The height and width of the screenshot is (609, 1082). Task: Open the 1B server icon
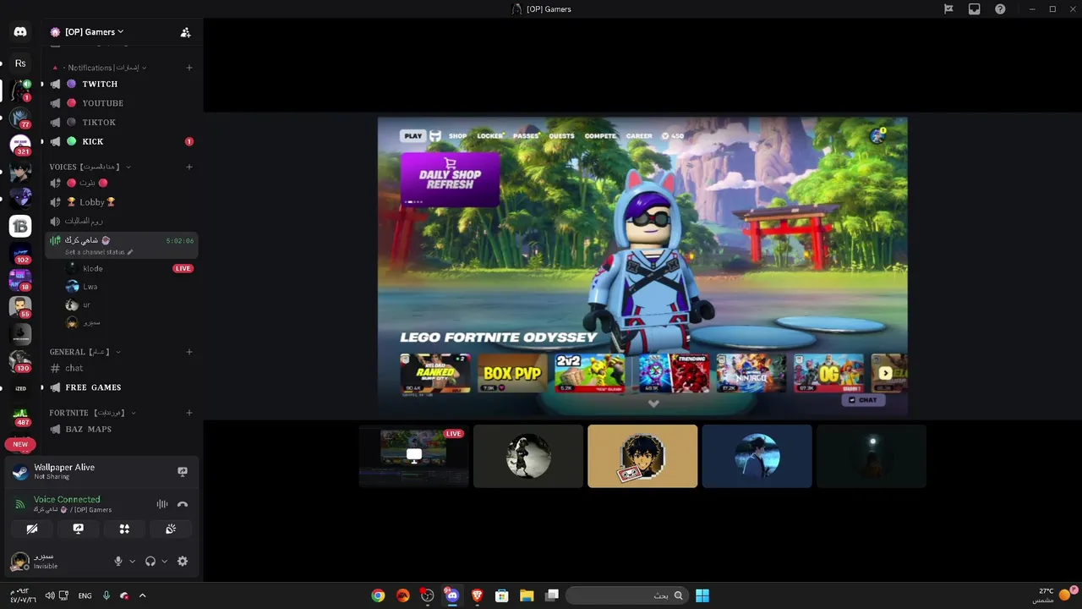[20, 226]
